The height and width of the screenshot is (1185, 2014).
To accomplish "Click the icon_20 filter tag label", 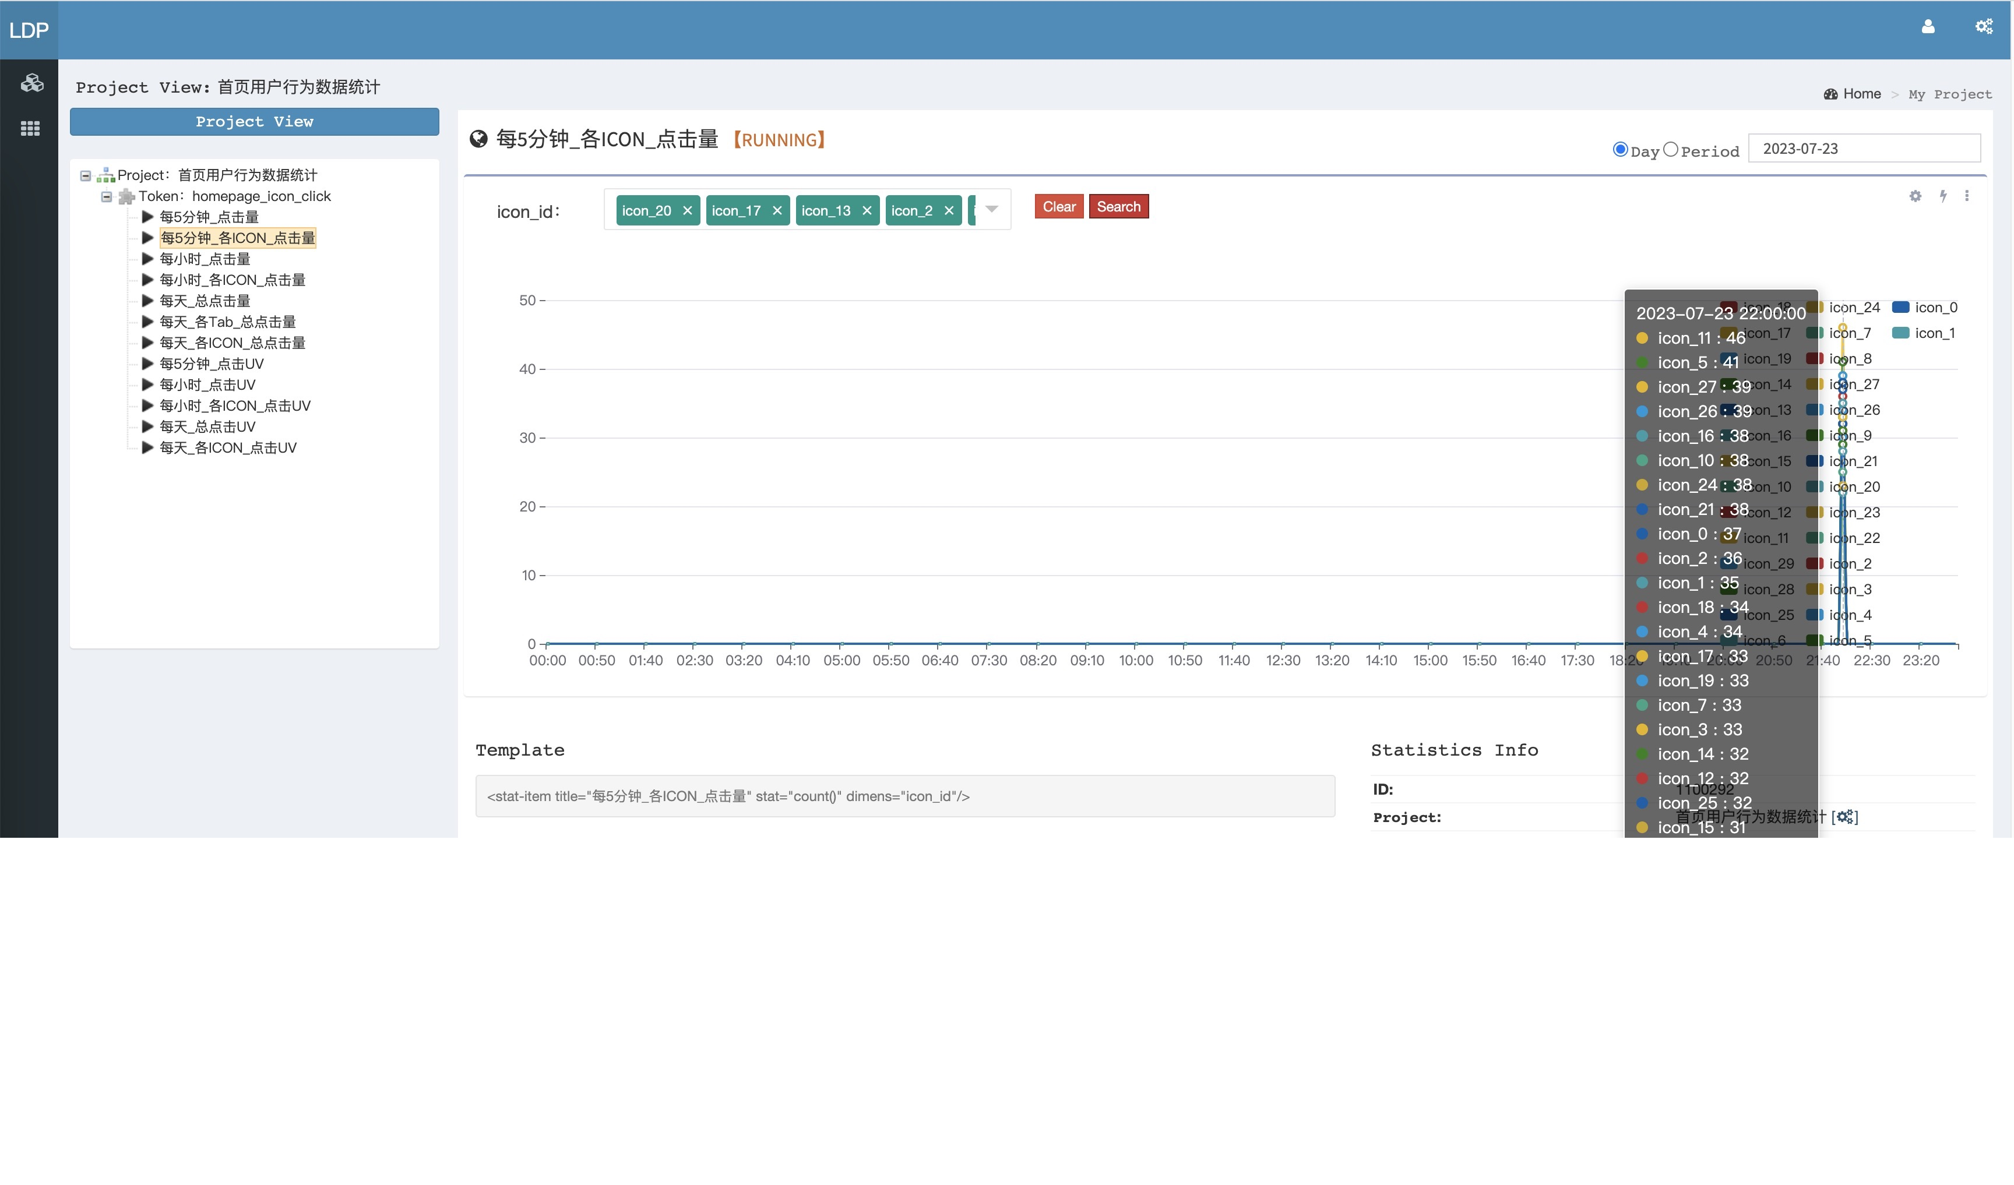I will [x=646, y=211].
